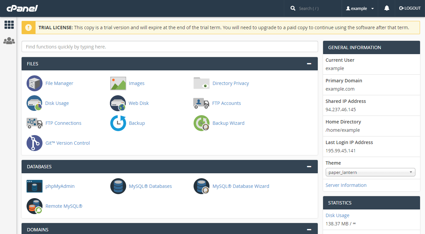The image size is (425, 234).
Task: Open the File Manager icon
Action: pos(35,83)
